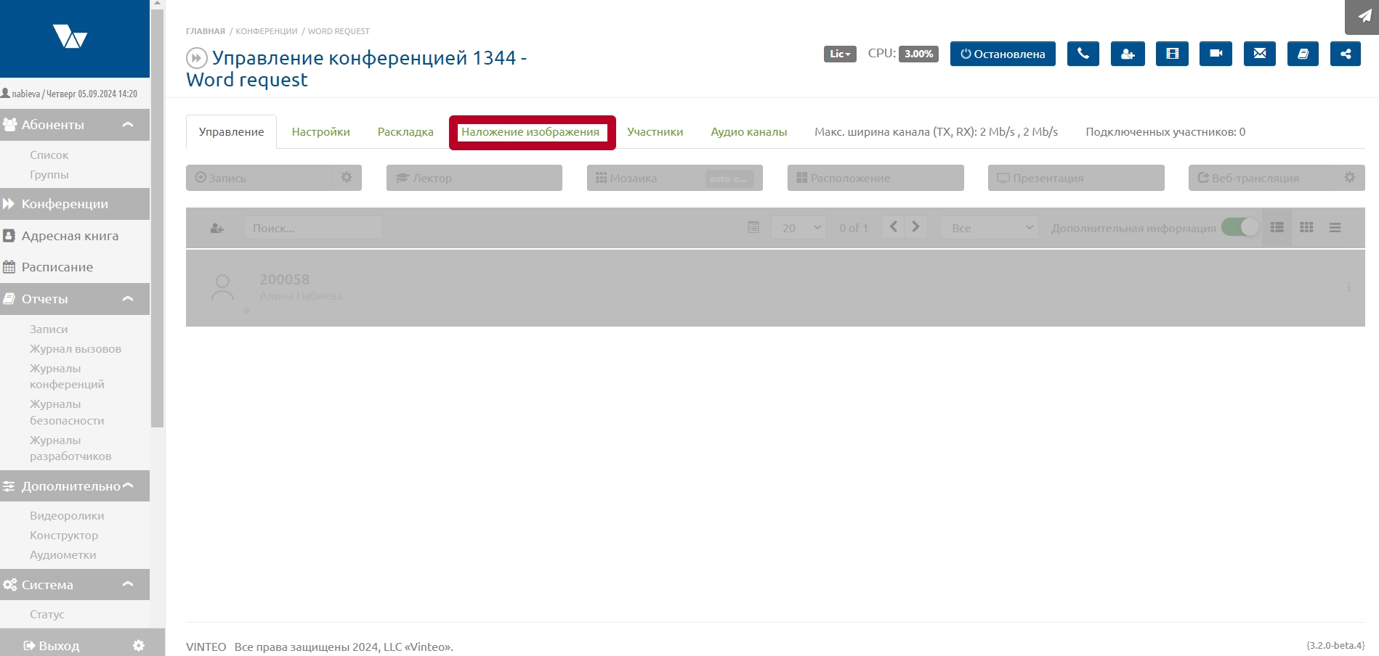
Task: Select the Управление tab
Action: point(231,131)
